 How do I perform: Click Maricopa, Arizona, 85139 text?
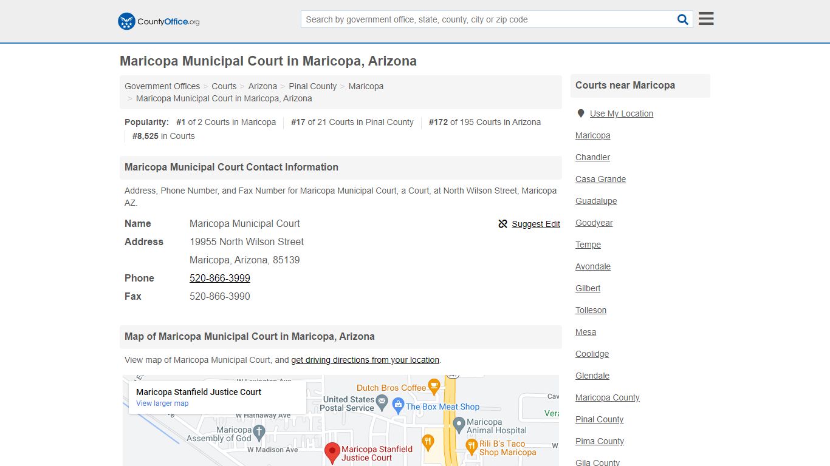point(245,260)
